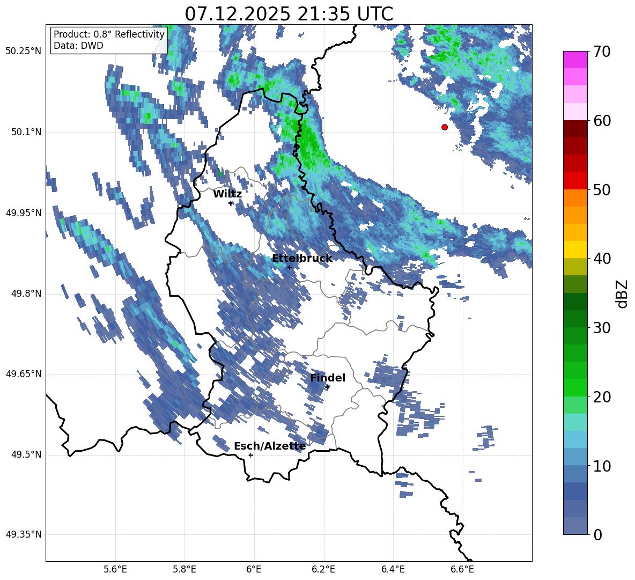Click the colorbar tick value 20
This screenshot has height=580, width=635.
click(602, 397)
